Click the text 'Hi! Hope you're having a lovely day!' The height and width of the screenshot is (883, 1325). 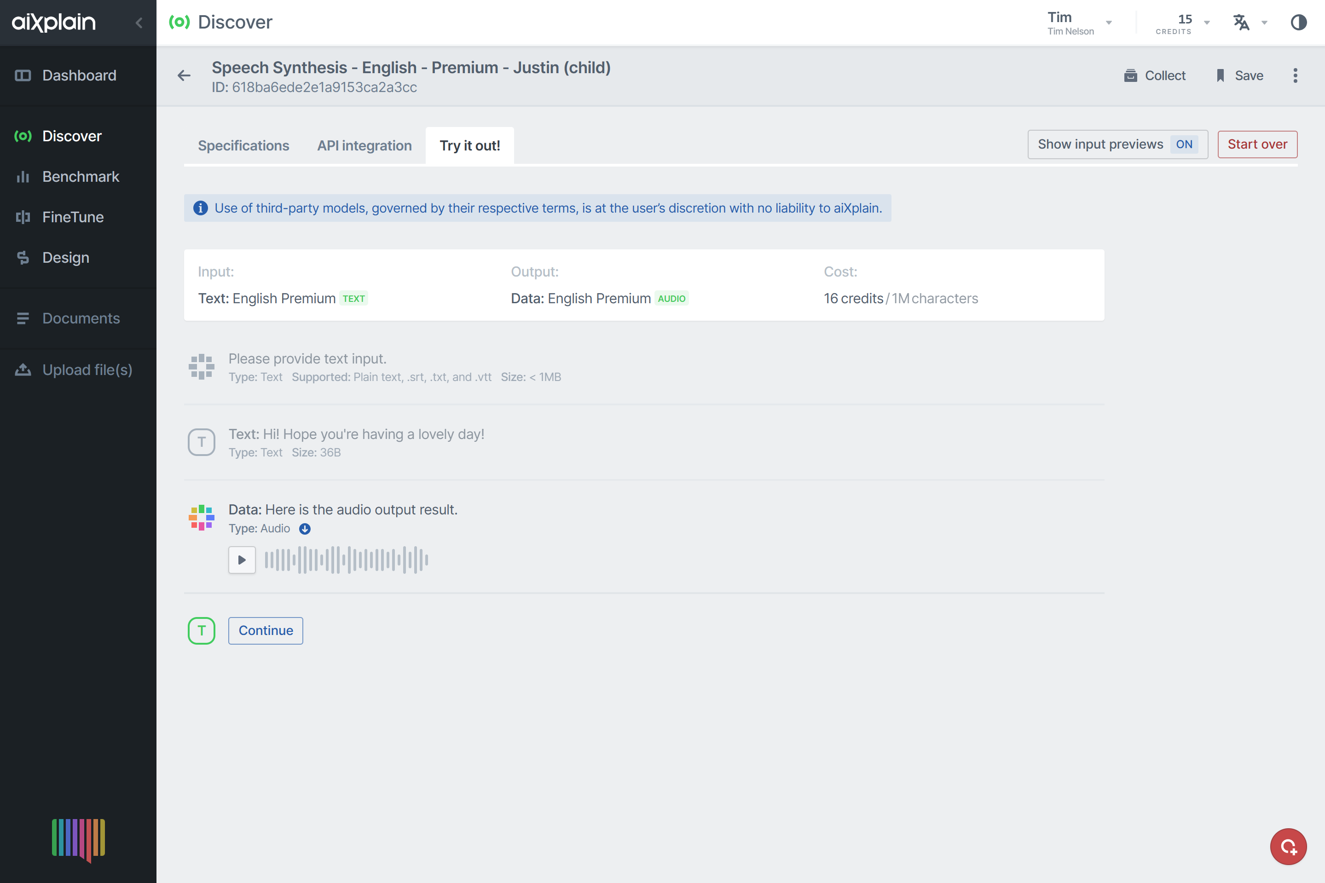(373, 434)
